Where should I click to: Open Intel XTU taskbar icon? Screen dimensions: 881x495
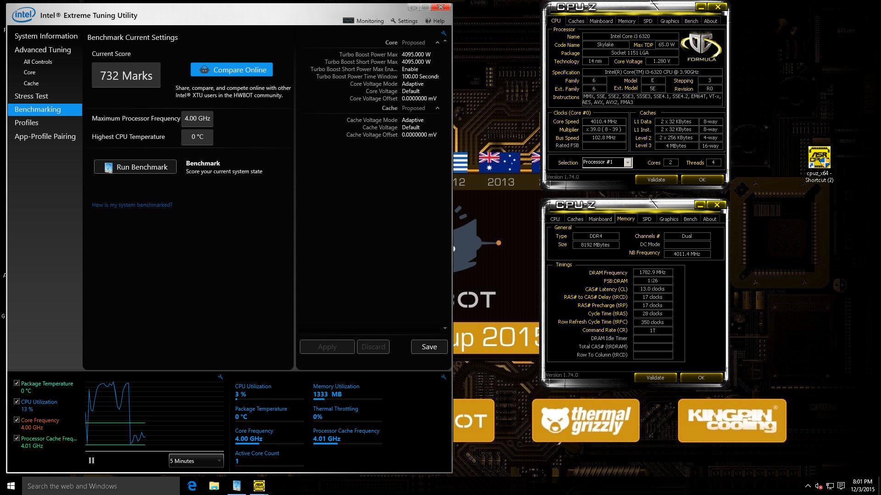[x=236, y=486]
